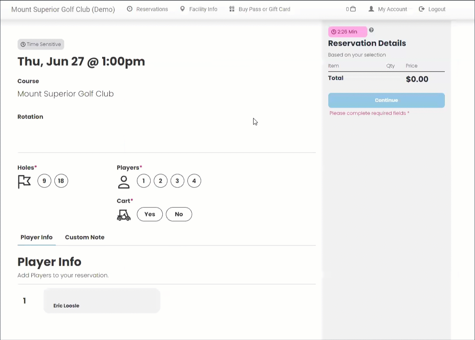Click the "Based on your selection" text
475x340 pixels.
[357, 55]
